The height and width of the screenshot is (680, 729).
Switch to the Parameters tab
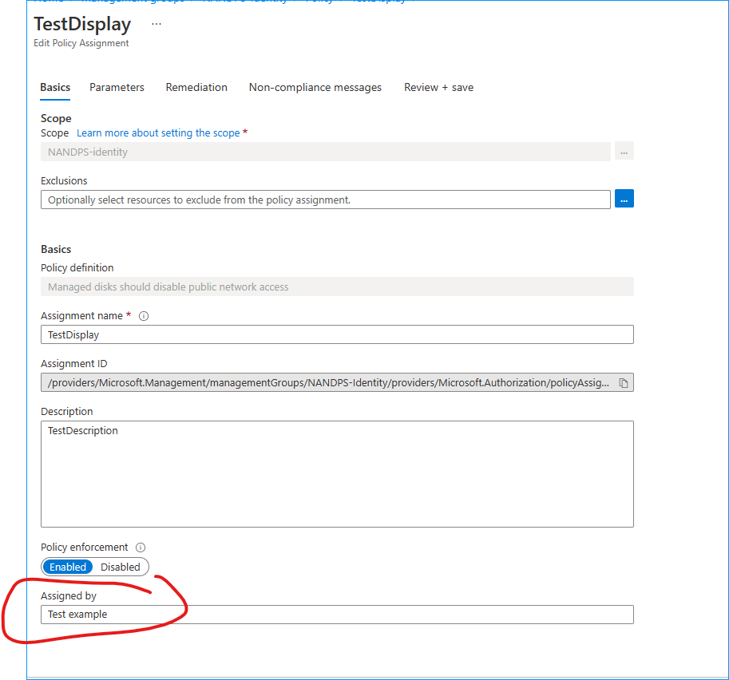pos(117,87)
